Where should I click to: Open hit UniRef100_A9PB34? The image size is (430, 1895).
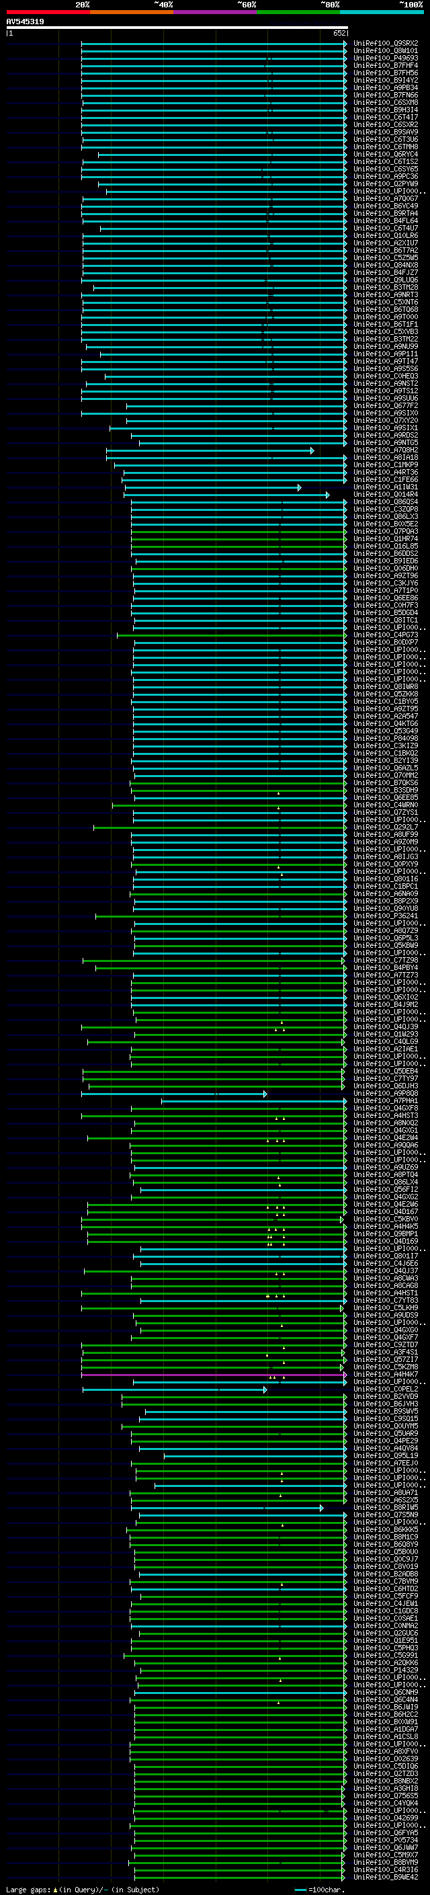pos(386,87)
